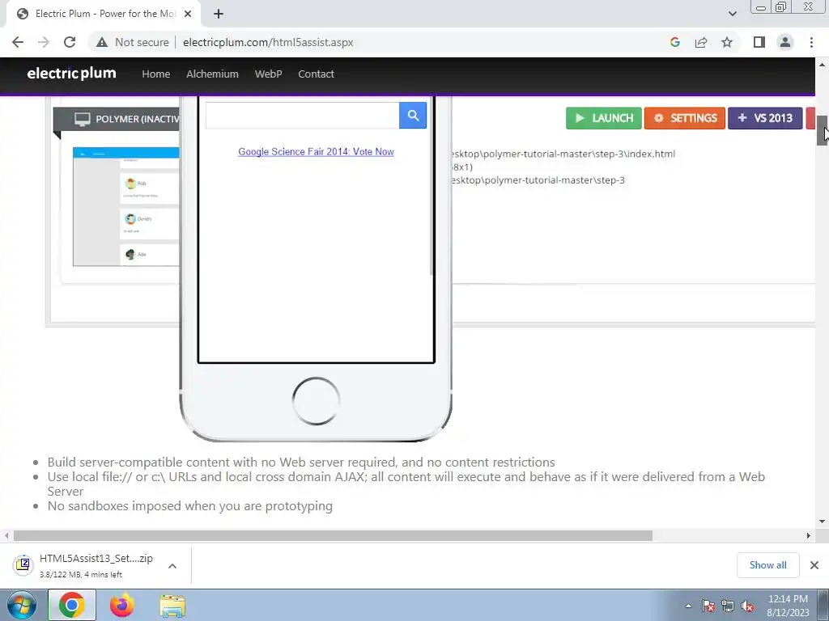Select the Electric Plum tab
The width and height of the screenshot is (829, 621).
pyautogui.click(x=103, y=14)
